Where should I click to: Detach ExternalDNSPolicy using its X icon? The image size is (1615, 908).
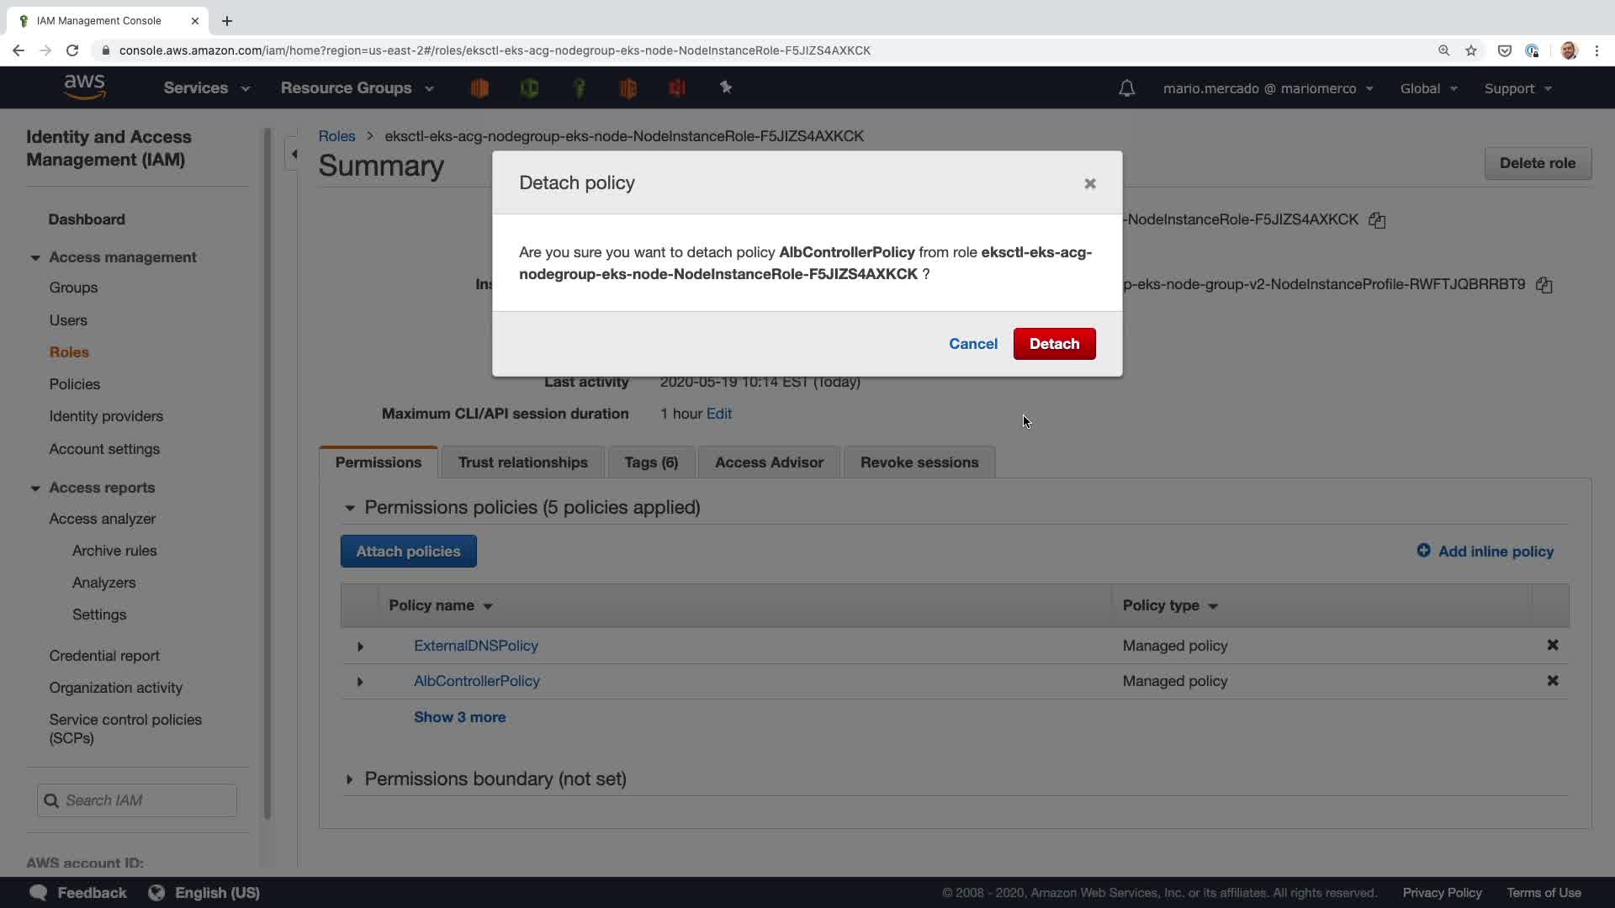coord(1552,646)
